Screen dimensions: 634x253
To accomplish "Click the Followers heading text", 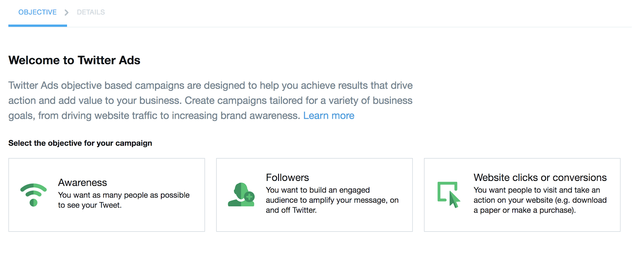I will coord(287,177).
